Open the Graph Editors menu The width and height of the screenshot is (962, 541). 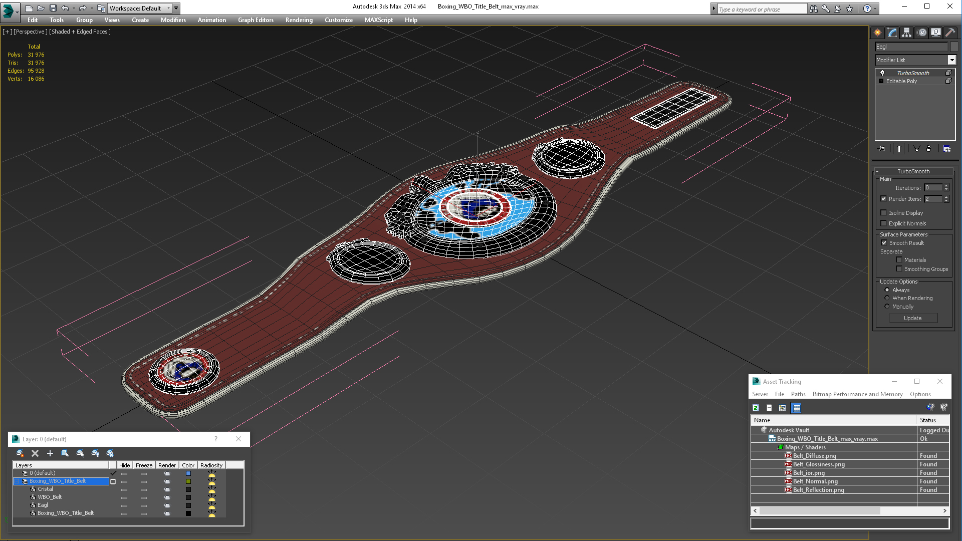pyautogui.click(x=256, y=20)
